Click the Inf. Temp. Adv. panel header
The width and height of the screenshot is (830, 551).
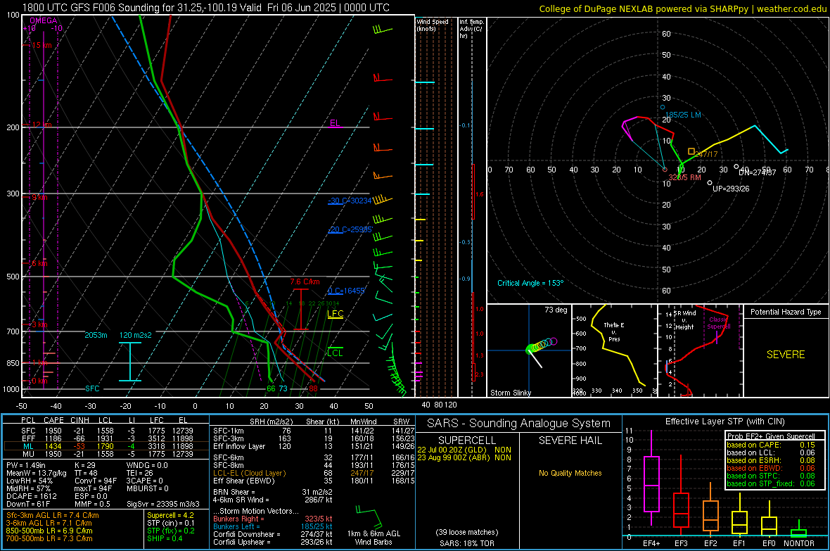471,29
